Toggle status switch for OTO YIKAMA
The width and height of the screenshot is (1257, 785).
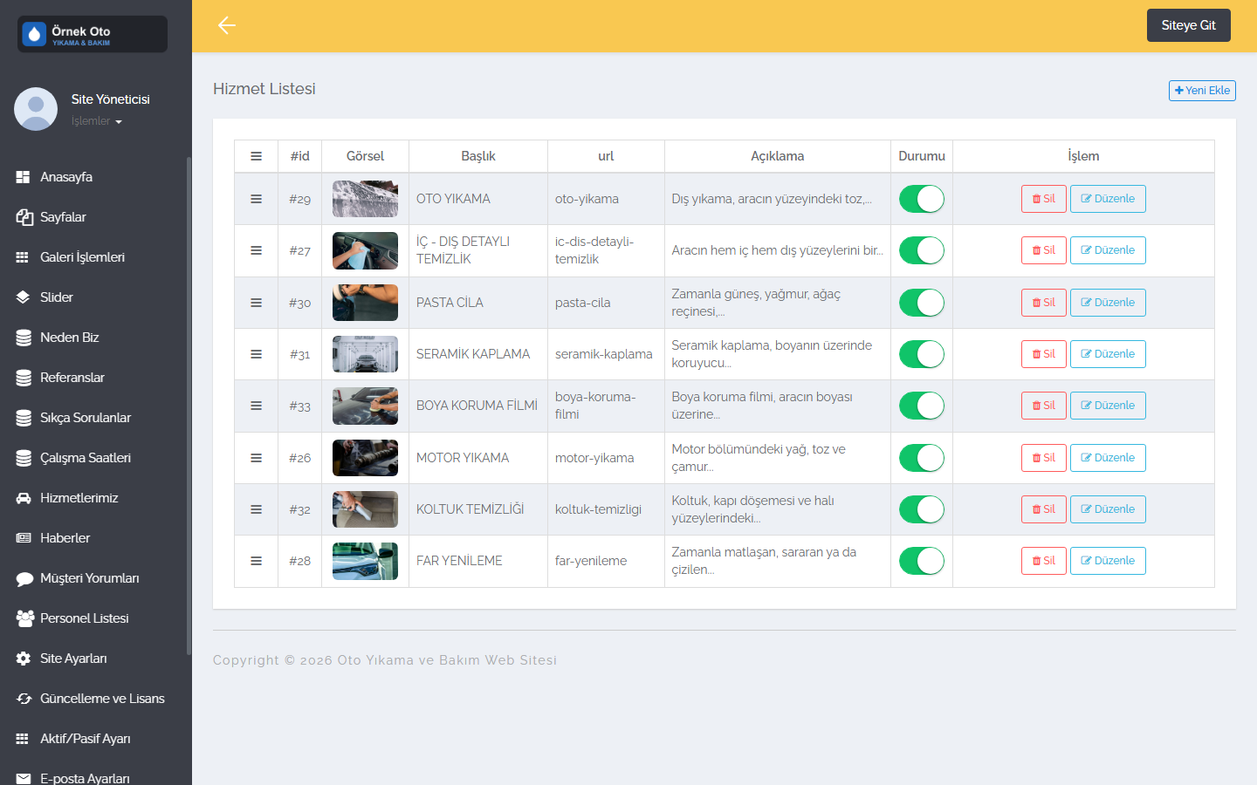click(x=922, y=199)
